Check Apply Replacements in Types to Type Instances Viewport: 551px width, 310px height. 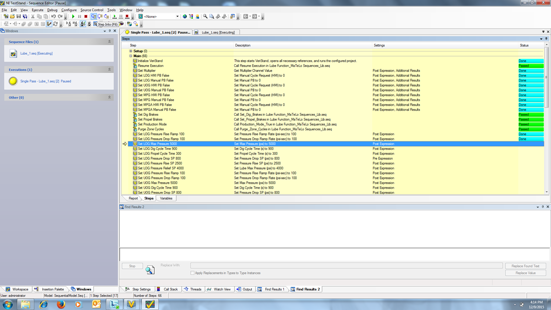[192, 273]
